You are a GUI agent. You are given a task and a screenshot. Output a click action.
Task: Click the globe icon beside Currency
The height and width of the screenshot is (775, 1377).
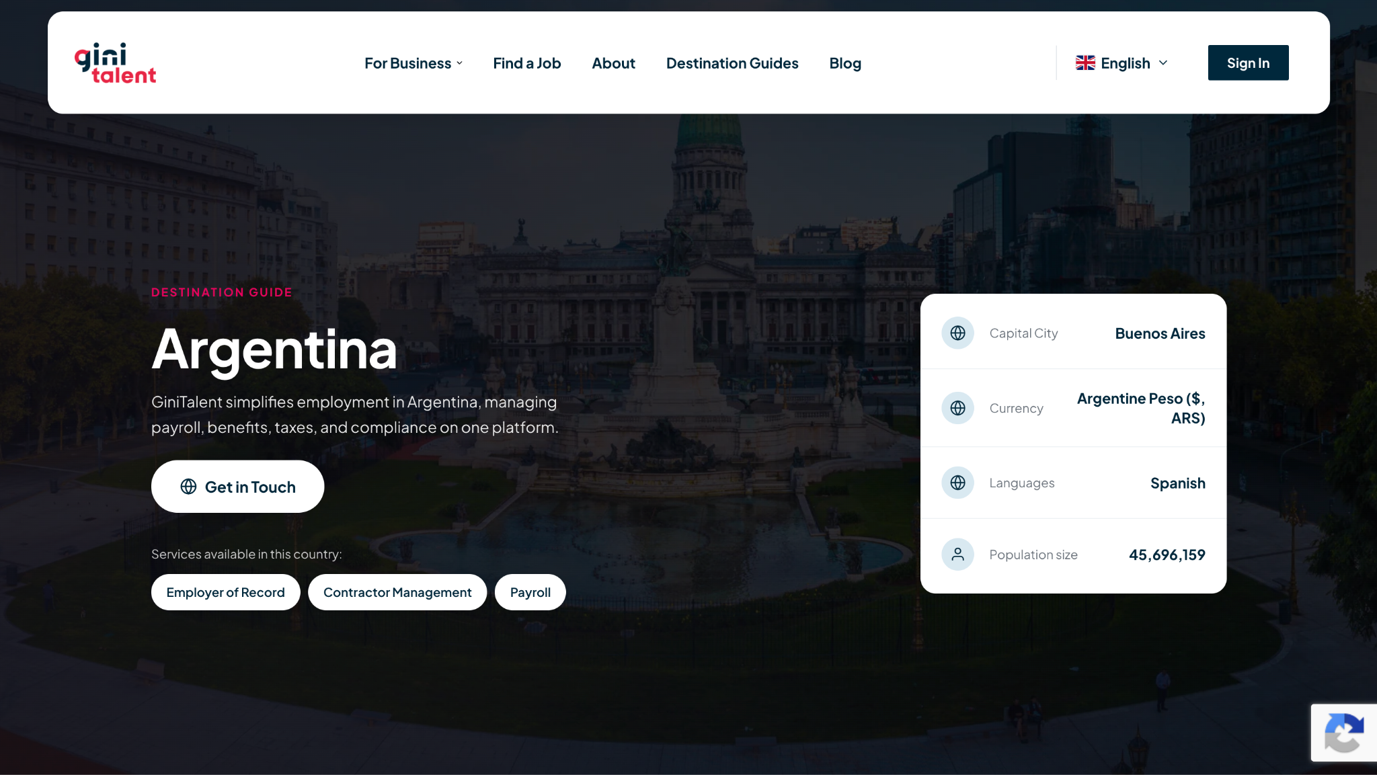click(x=957, y=408)
